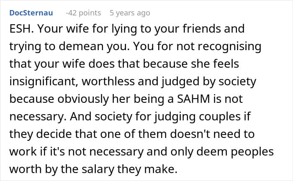Click the "-42 points" score label

click(x=83, y=13)
